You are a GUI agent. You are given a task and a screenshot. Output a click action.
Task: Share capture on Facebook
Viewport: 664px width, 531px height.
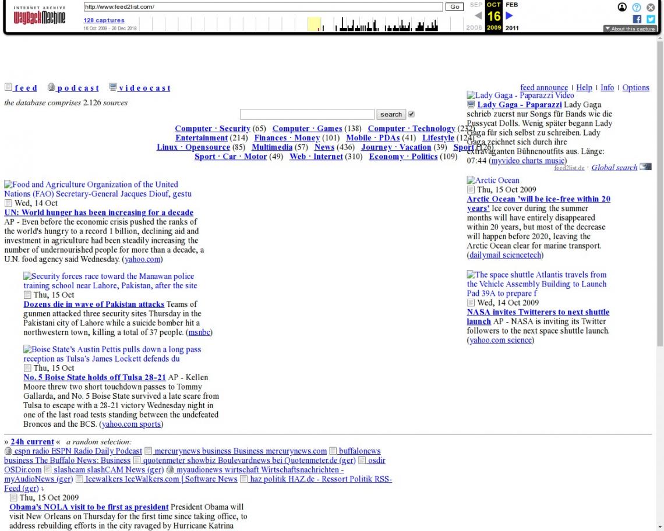637,19
